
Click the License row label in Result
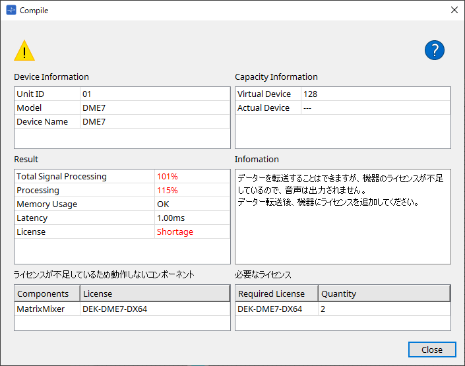click(x=31, y=231)
